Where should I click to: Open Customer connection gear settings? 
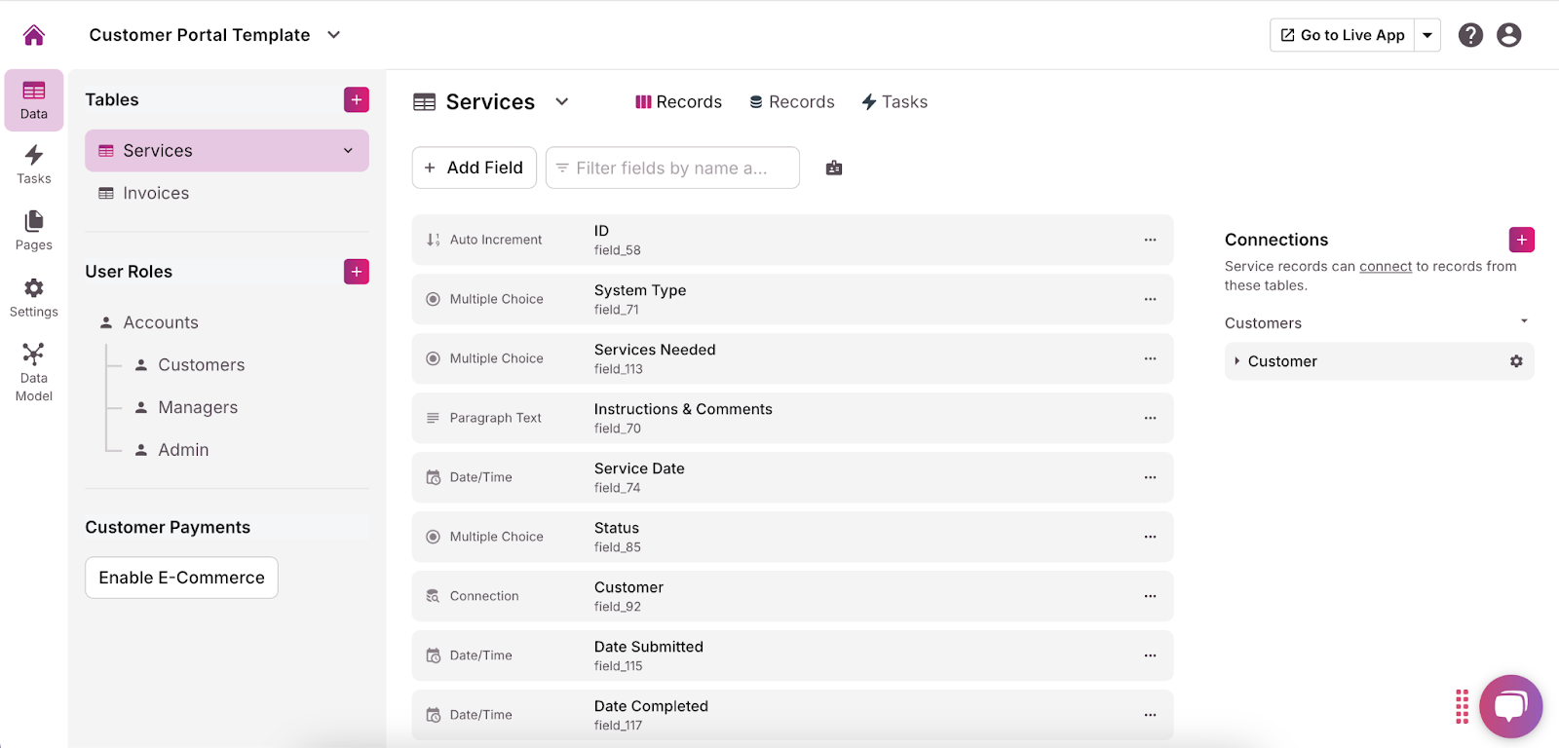pos(1516,361)
